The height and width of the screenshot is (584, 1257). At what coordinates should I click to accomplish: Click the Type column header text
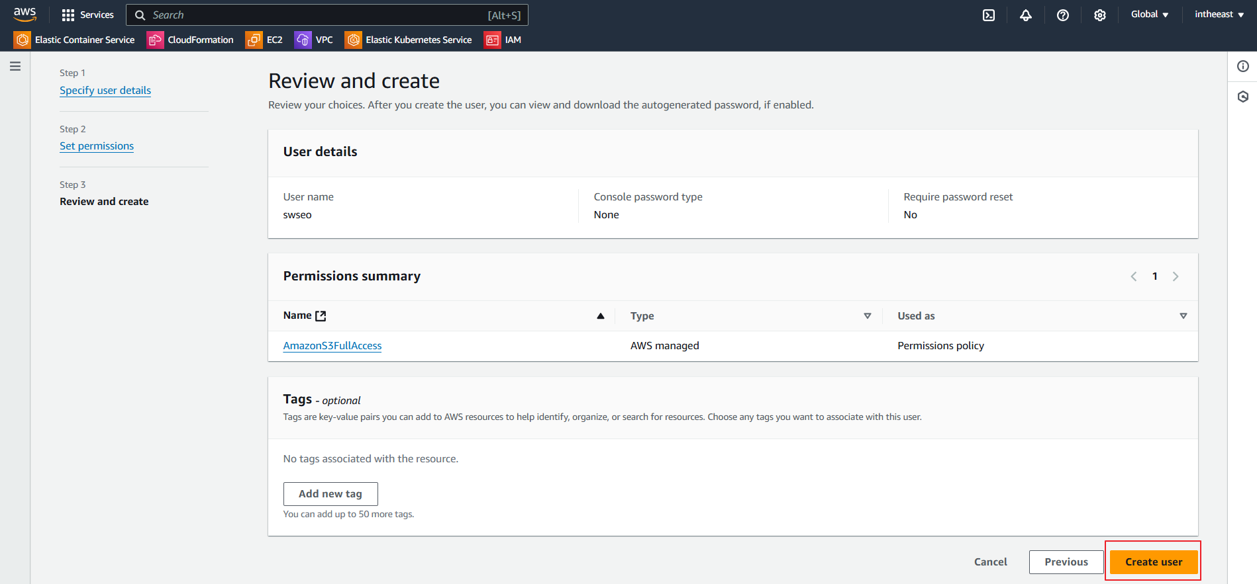click(642, 316)
